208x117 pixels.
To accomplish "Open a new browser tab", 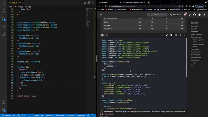I will [149, 3].
